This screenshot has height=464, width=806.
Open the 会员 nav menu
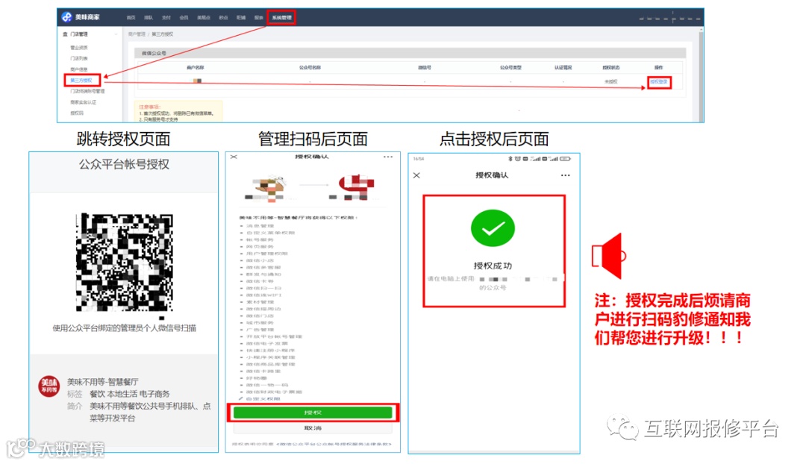[184, 17]
